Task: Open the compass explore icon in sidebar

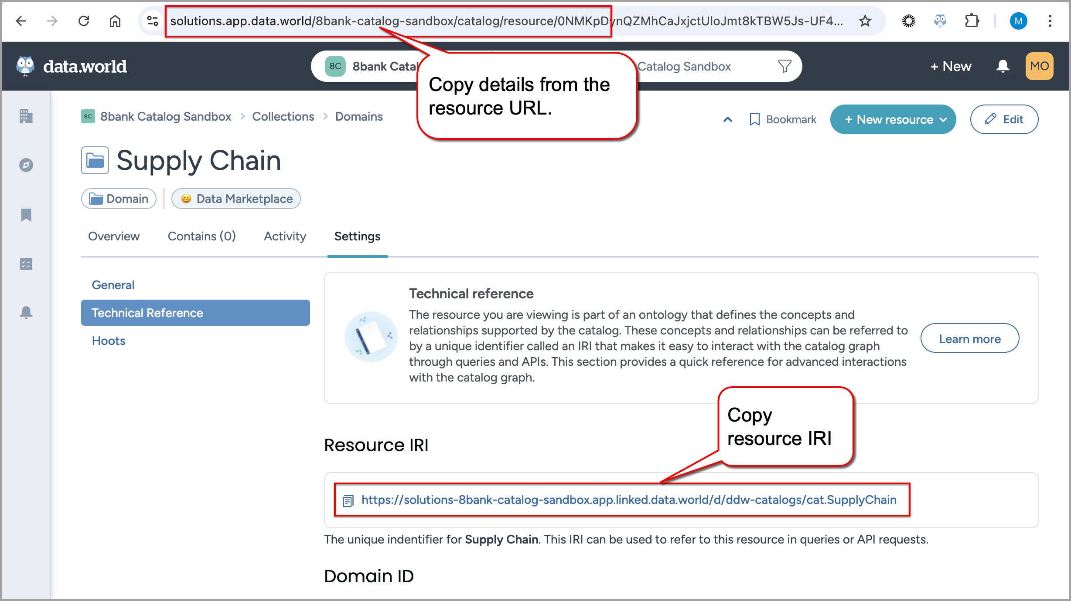Action: (x=26, y=165)
